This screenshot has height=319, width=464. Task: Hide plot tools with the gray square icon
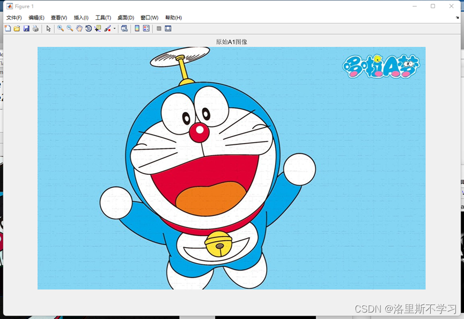[159, 28]
